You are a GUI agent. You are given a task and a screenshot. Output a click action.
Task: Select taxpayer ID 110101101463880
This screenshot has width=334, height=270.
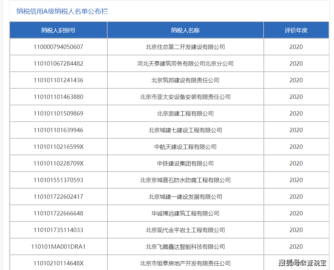[x=58, y=97]
